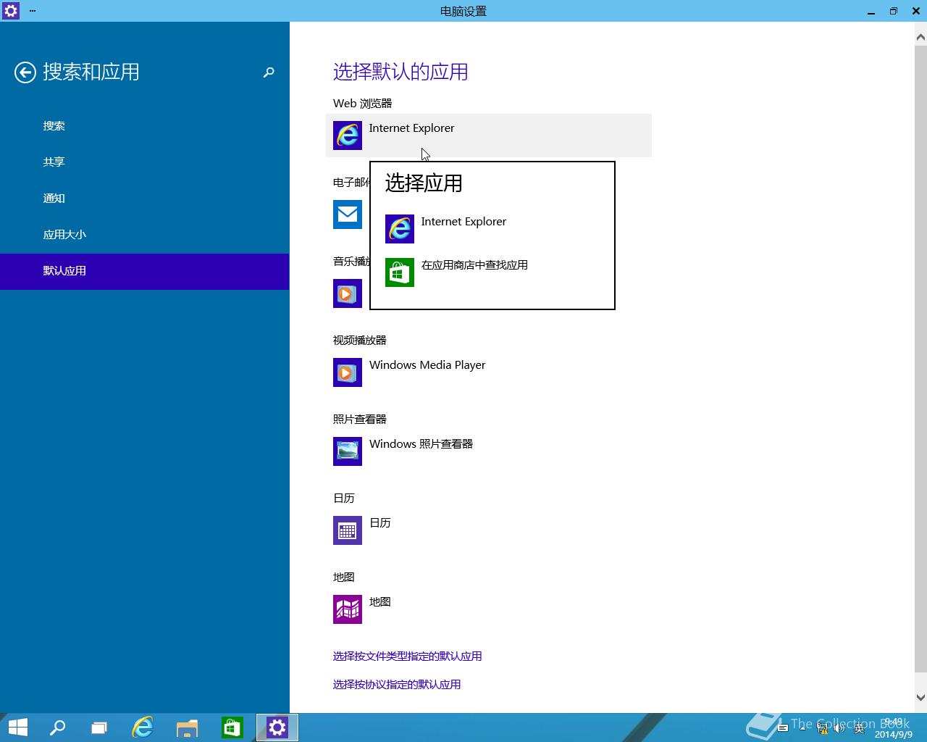Launch Internet Explorer from the taskbar
Screen dimensions: 927x742
point(143,728)
